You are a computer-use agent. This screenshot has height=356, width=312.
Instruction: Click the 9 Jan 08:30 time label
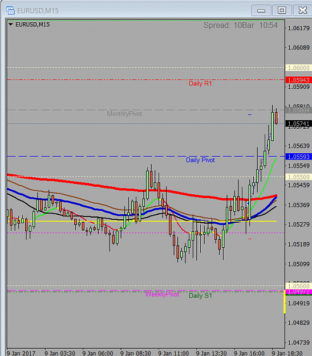[x=136, y=353]
